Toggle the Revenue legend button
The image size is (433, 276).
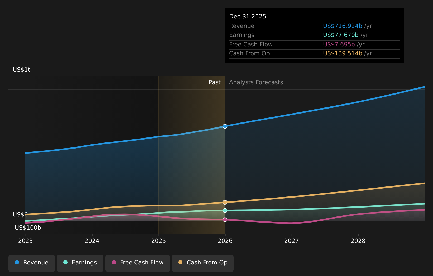pyautogui.click(x=32, y=263)
